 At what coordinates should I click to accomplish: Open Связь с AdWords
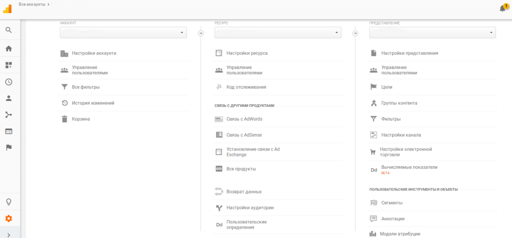click(x=244, y=119)
